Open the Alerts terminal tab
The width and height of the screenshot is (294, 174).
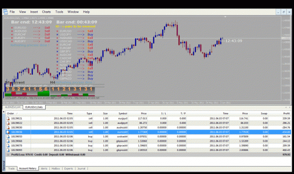pyautogui.click(x=44, y=168)
